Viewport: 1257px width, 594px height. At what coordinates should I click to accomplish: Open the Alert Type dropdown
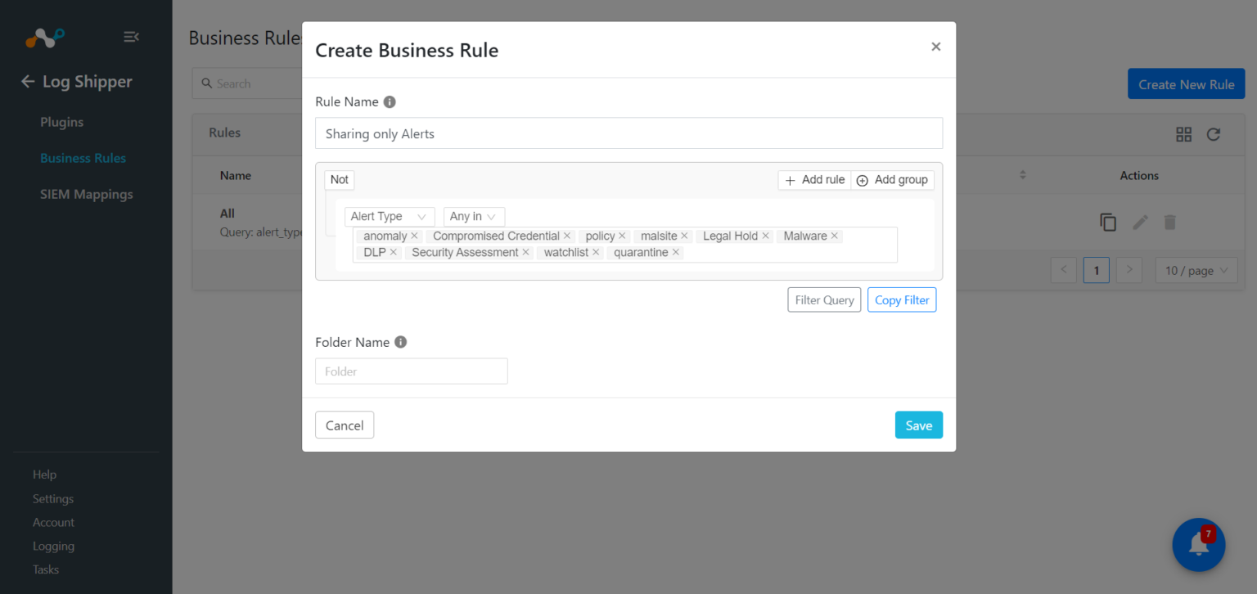[x=390, y=216]
